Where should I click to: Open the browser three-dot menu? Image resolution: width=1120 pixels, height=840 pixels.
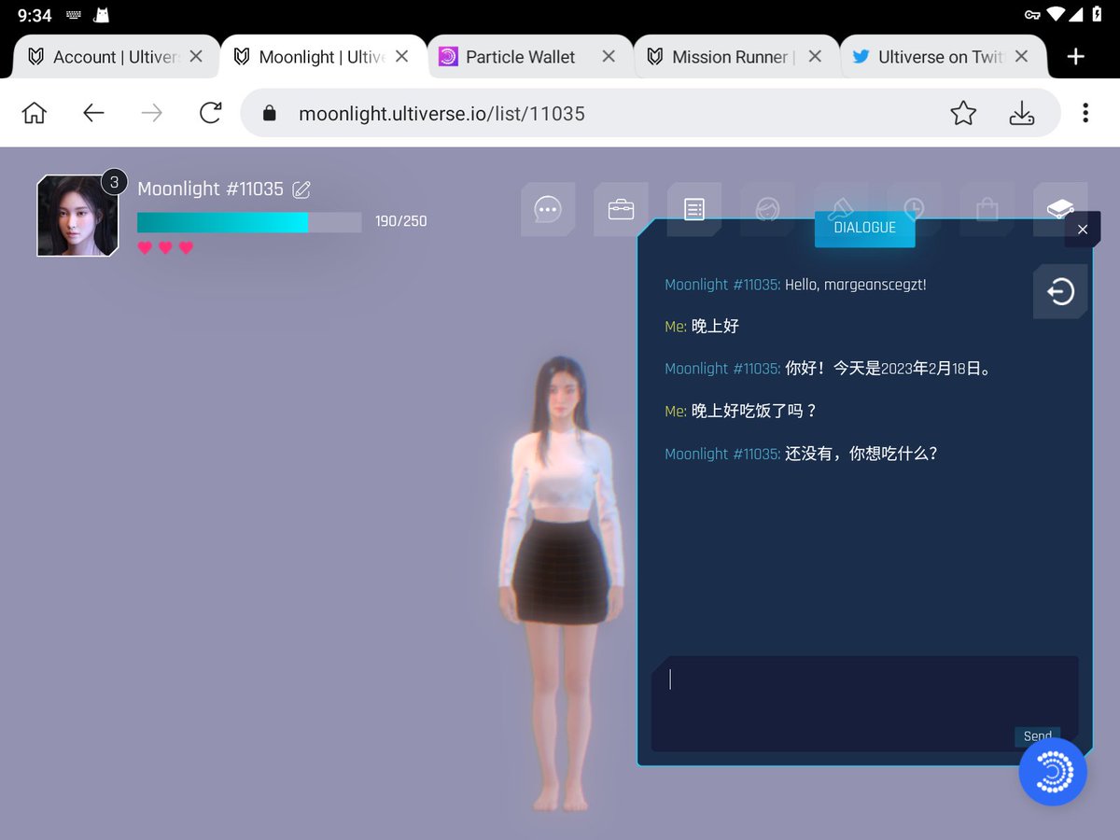tap(1085, 113)
